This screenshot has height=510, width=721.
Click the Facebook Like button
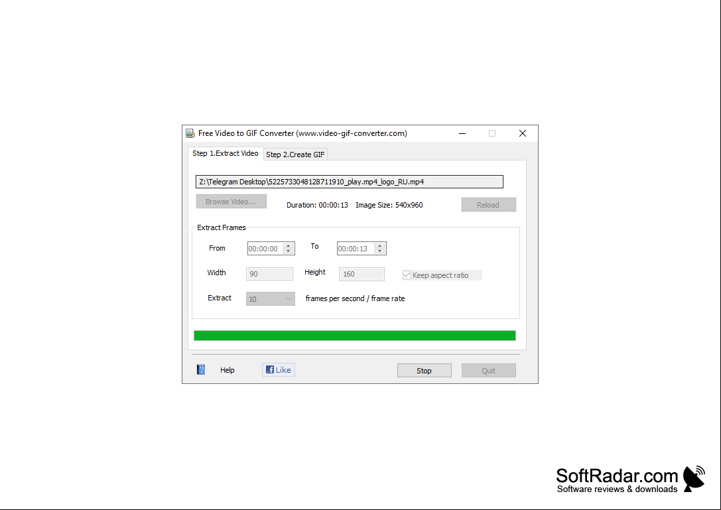[x=279, y=370]
